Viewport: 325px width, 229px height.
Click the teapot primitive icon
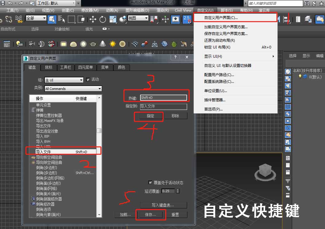click(93, 44)
